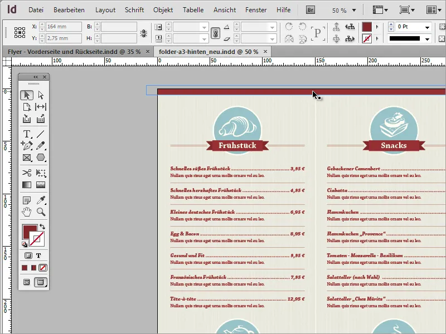Open the rotation angle dropdown
The width and height of the screenshot is (446, 334).
[x=272, y=27]
